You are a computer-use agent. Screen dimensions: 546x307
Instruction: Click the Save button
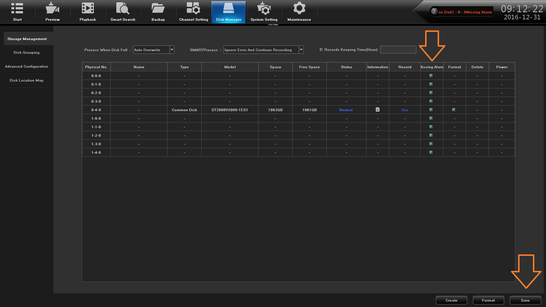pos(525,300)
